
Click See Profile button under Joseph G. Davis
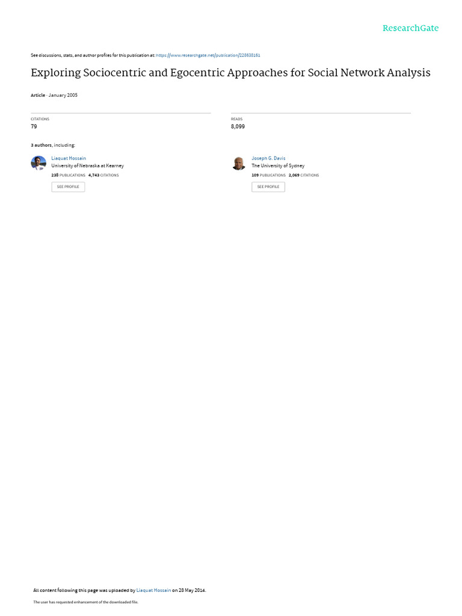[268, 186]
